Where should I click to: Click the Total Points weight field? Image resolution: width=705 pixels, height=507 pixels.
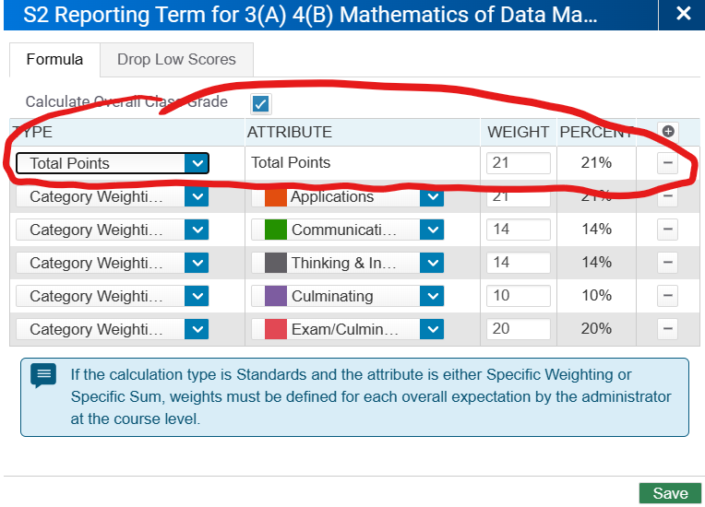[x=518, y=163]
